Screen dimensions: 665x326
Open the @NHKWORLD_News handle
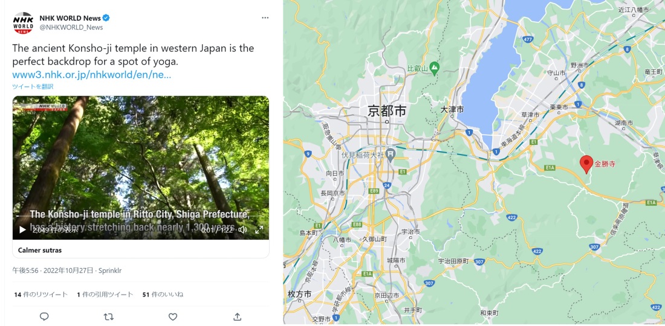coord(71,28)
